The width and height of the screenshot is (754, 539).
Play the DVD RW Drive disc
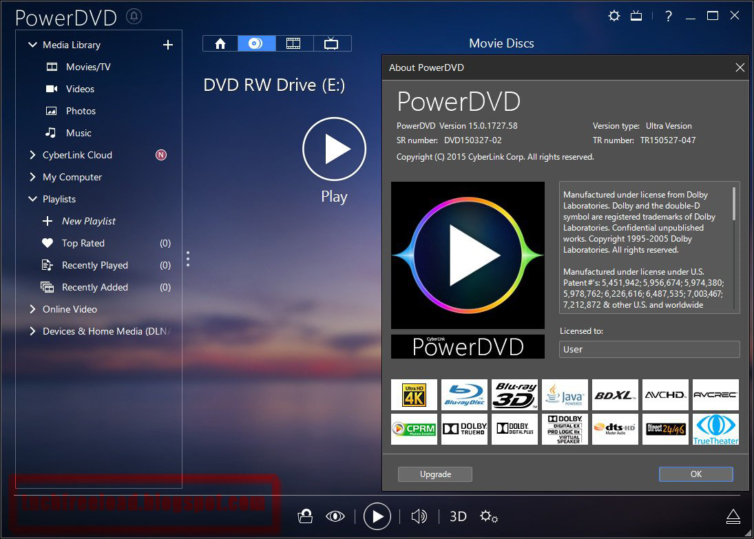pyautogui.click(x=334, y=149)
